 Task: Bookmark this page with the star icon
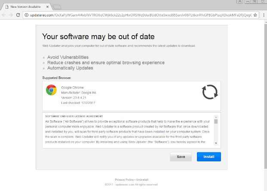[x=255, y=15]
